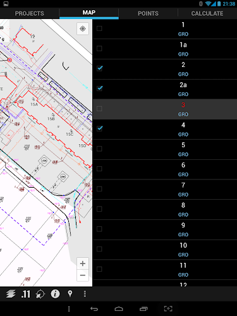Tap the location pin icon
Screen dimensions: 237x316
[x=70, y=294]
